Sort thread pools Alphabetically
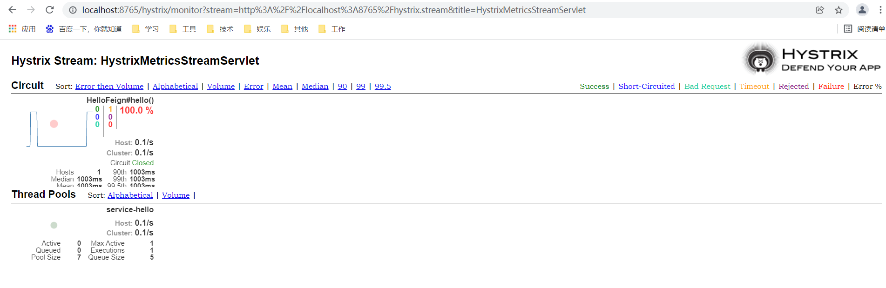 130,195
